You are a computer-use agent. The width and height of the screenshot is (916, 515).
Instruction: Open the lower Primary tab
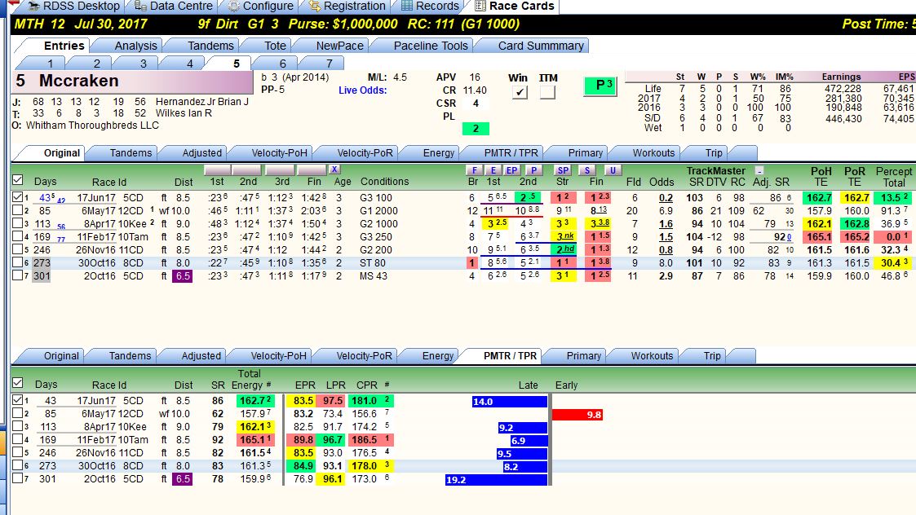583,355
